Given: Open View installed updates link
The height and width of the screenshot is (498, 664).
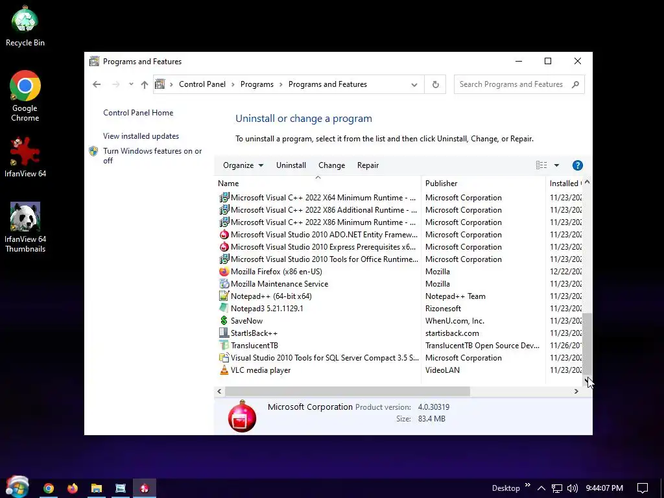Looking at the screenshot, I should coord(141,136).
